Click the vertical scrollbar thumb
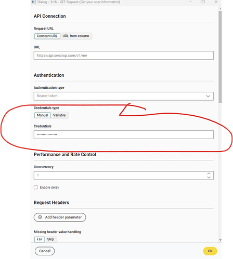This screenshot has height=259, width=233. click(221, 57)
